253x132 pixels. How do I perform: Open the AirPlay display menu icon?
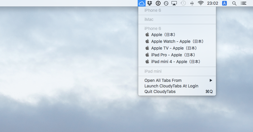click(174, 3)
